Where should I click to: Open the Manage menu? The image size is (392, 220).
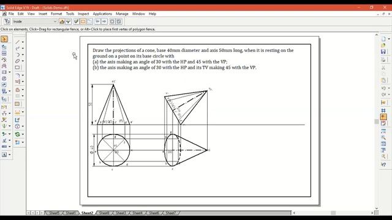(x=122, y=13)
